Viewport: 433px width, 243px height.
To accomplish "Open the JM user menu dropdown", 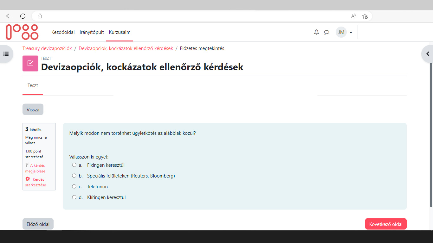I will pos(344,32).
